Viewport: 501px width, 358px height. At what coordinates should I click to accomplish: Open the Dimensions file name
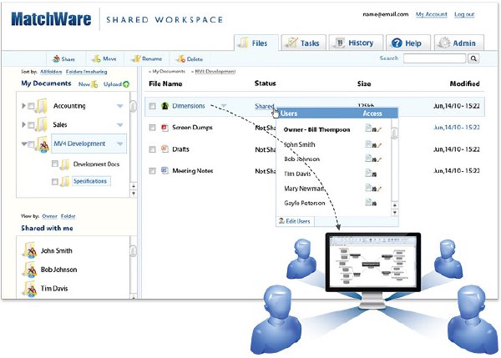click(x=189, y=106)
